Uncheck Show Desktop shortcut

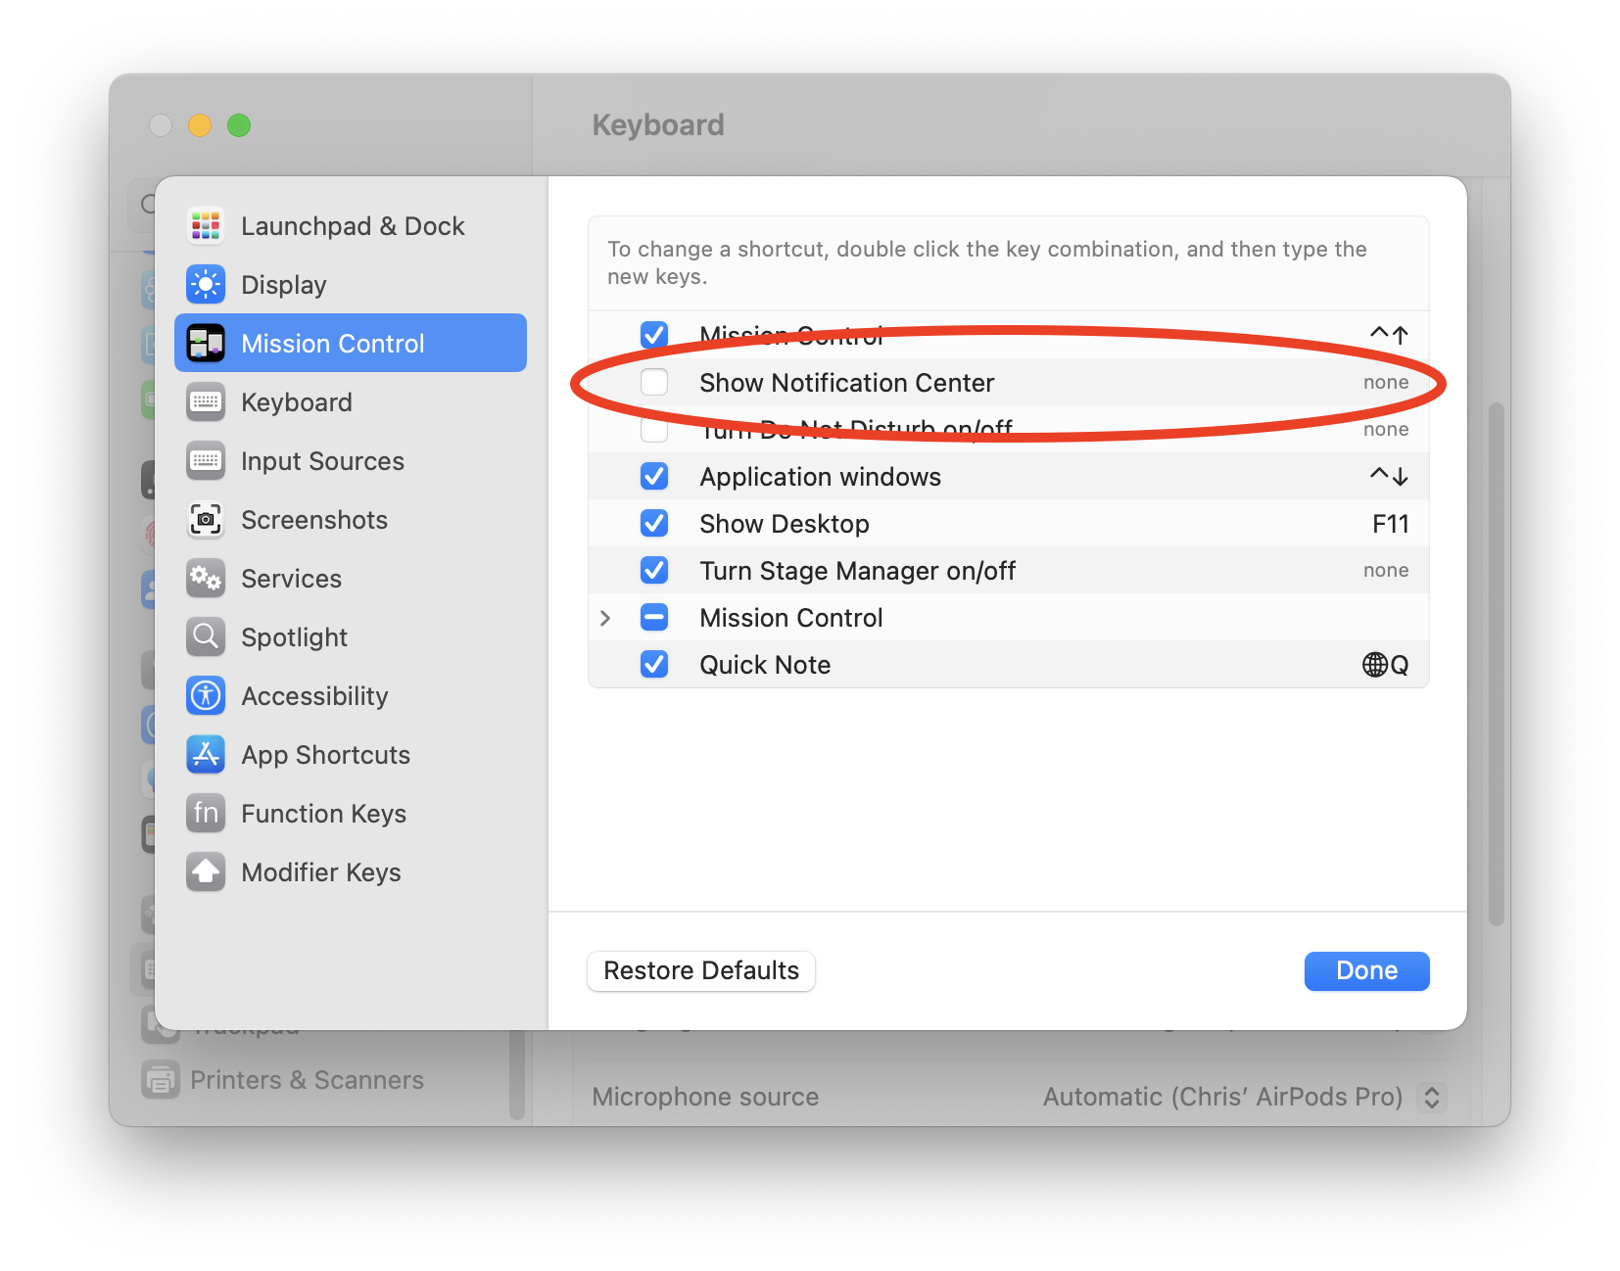click(654, 523)
